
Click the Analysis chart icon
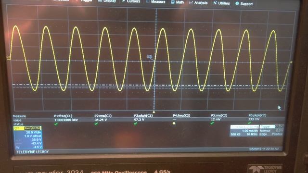coord(191,2)
